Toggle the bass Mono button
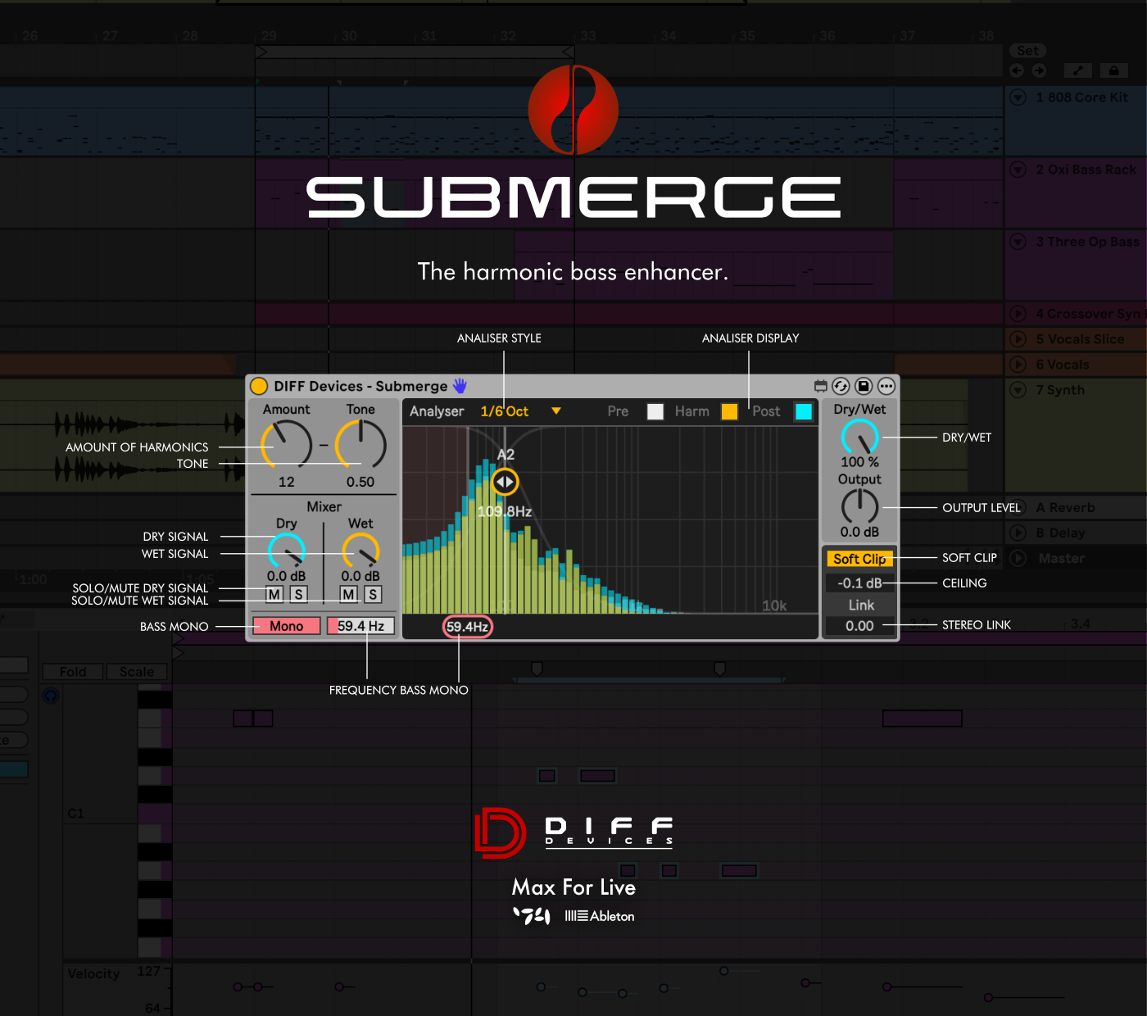 click(x=286, y=626)
